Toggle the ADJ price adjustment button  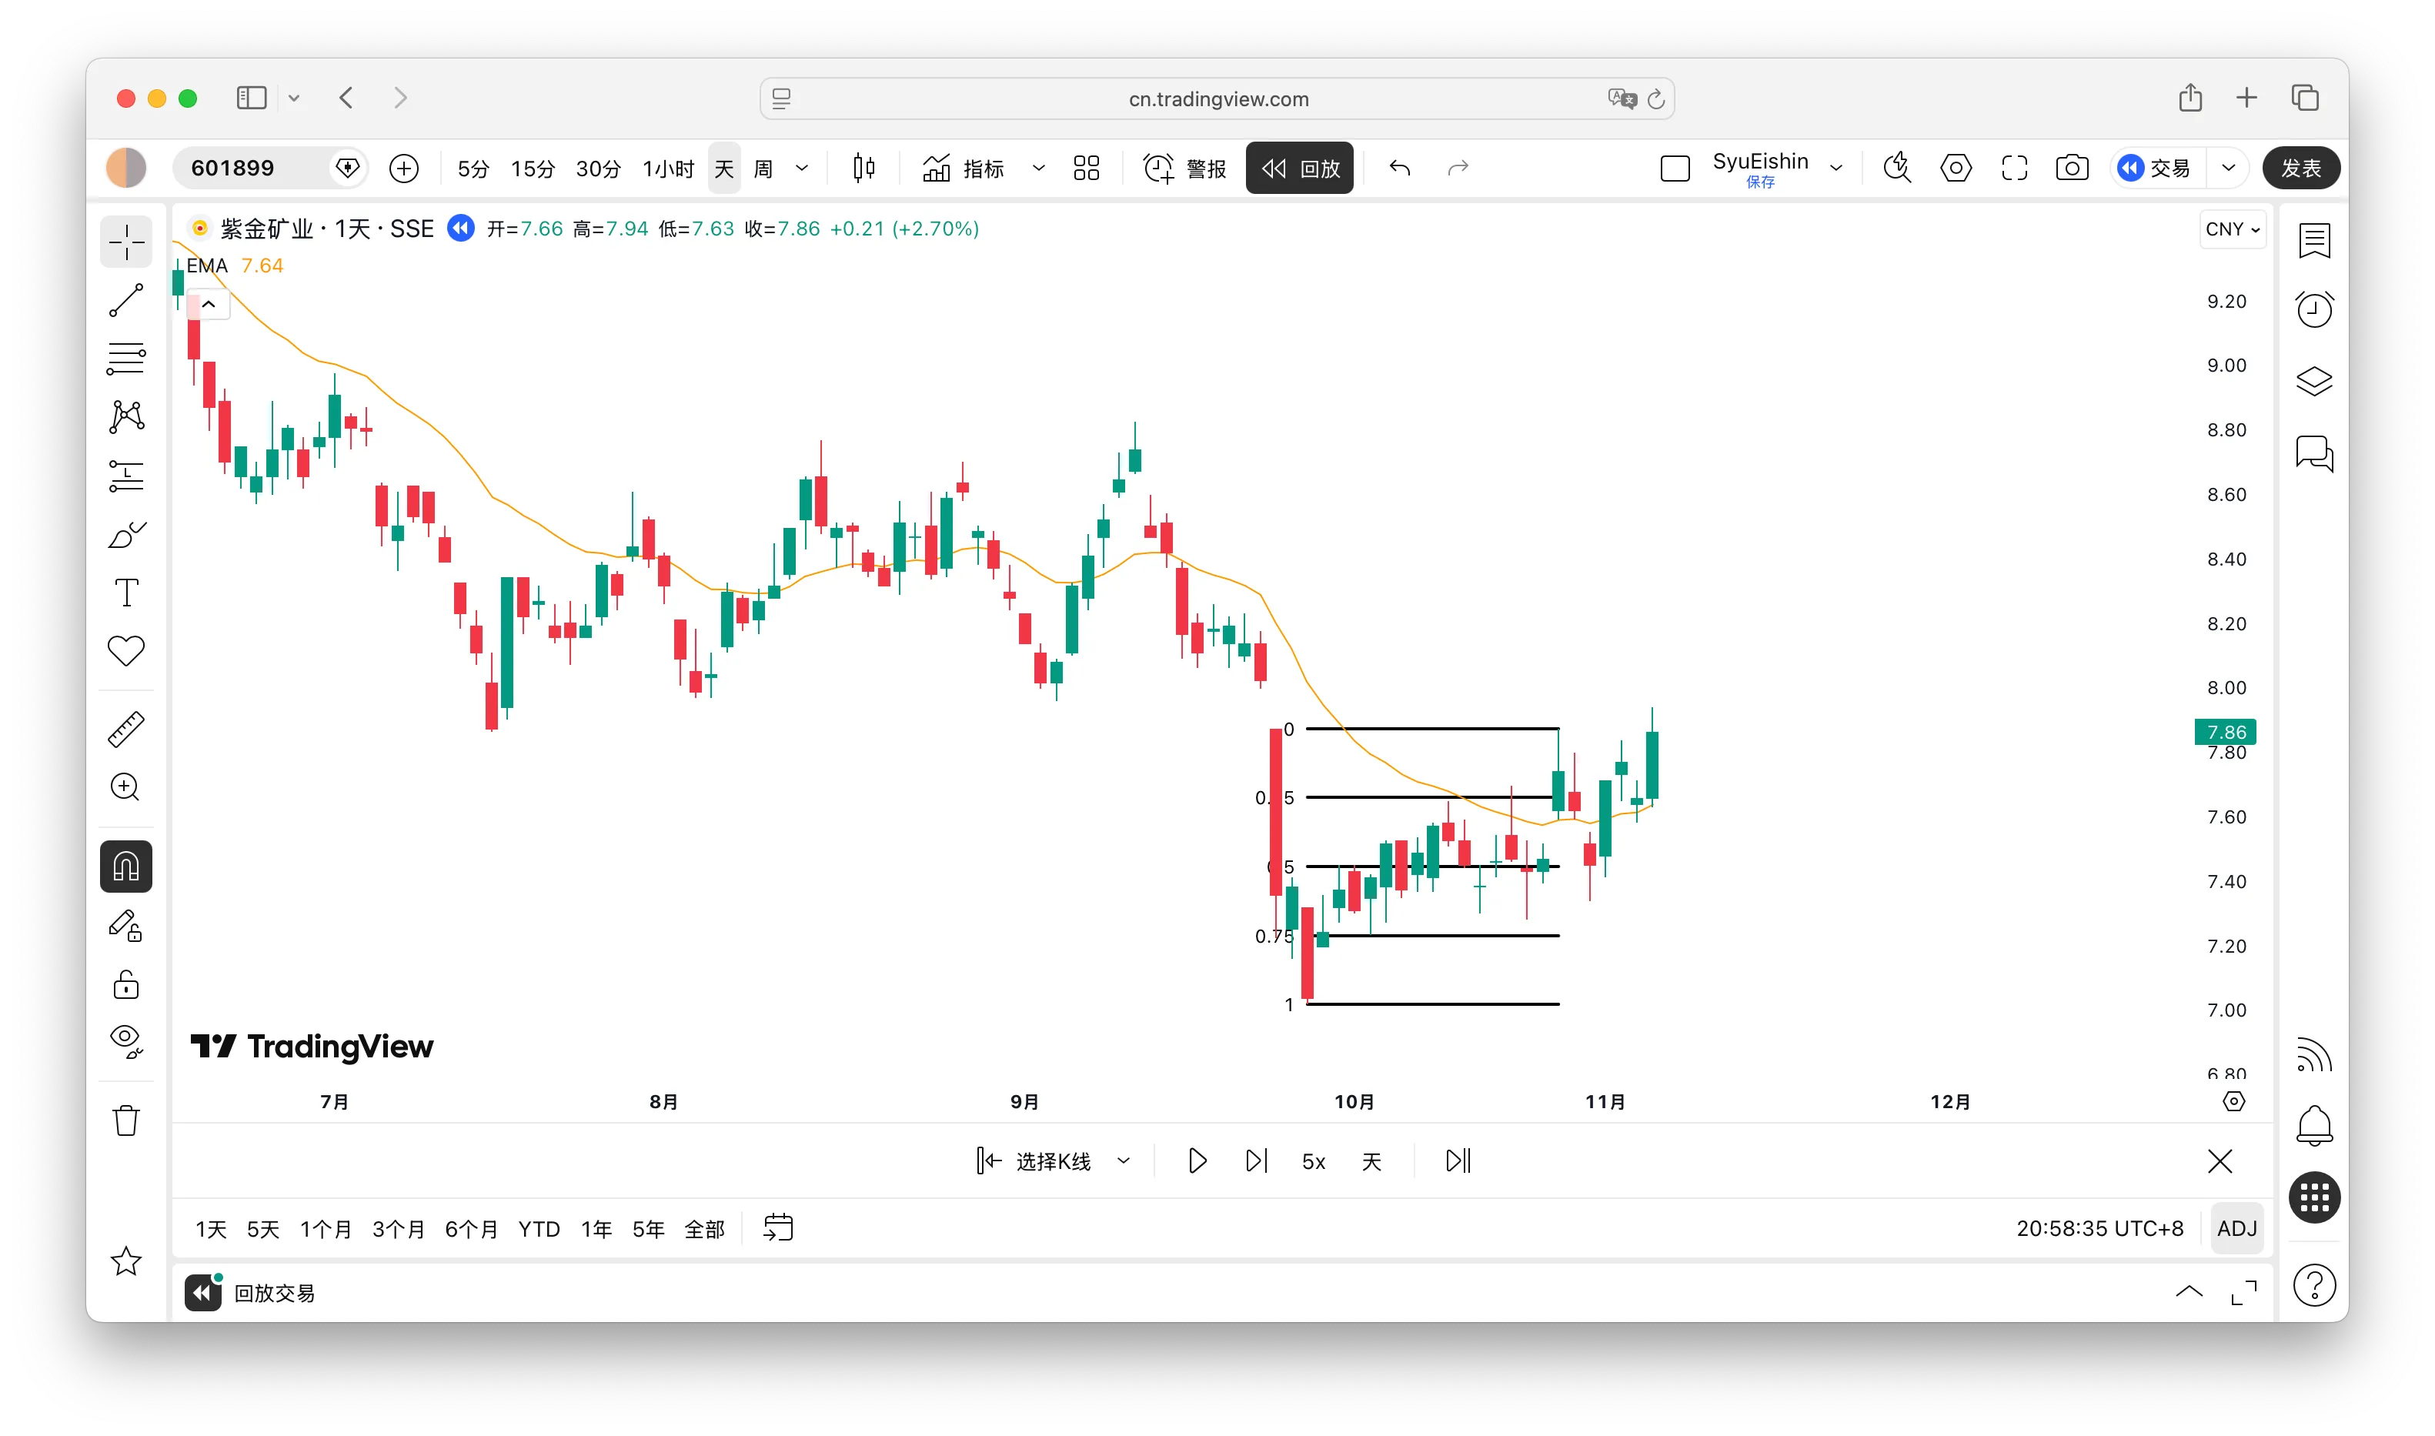pos(2236,1229)
